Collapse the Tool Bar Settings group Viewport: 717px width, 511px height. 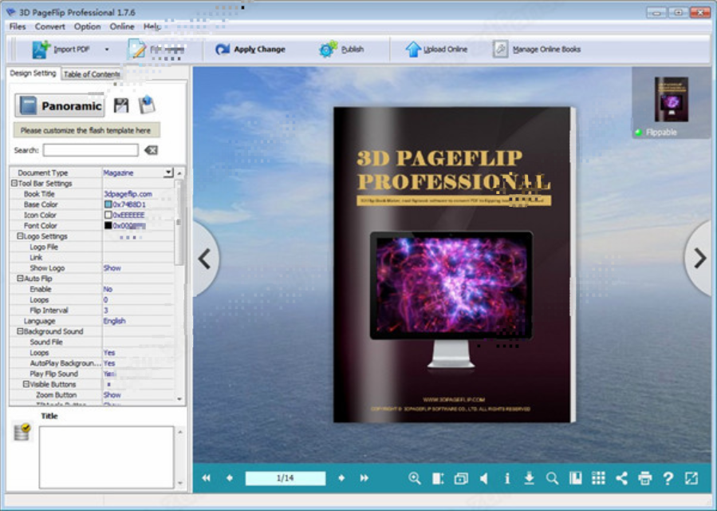tap(14, 184)
